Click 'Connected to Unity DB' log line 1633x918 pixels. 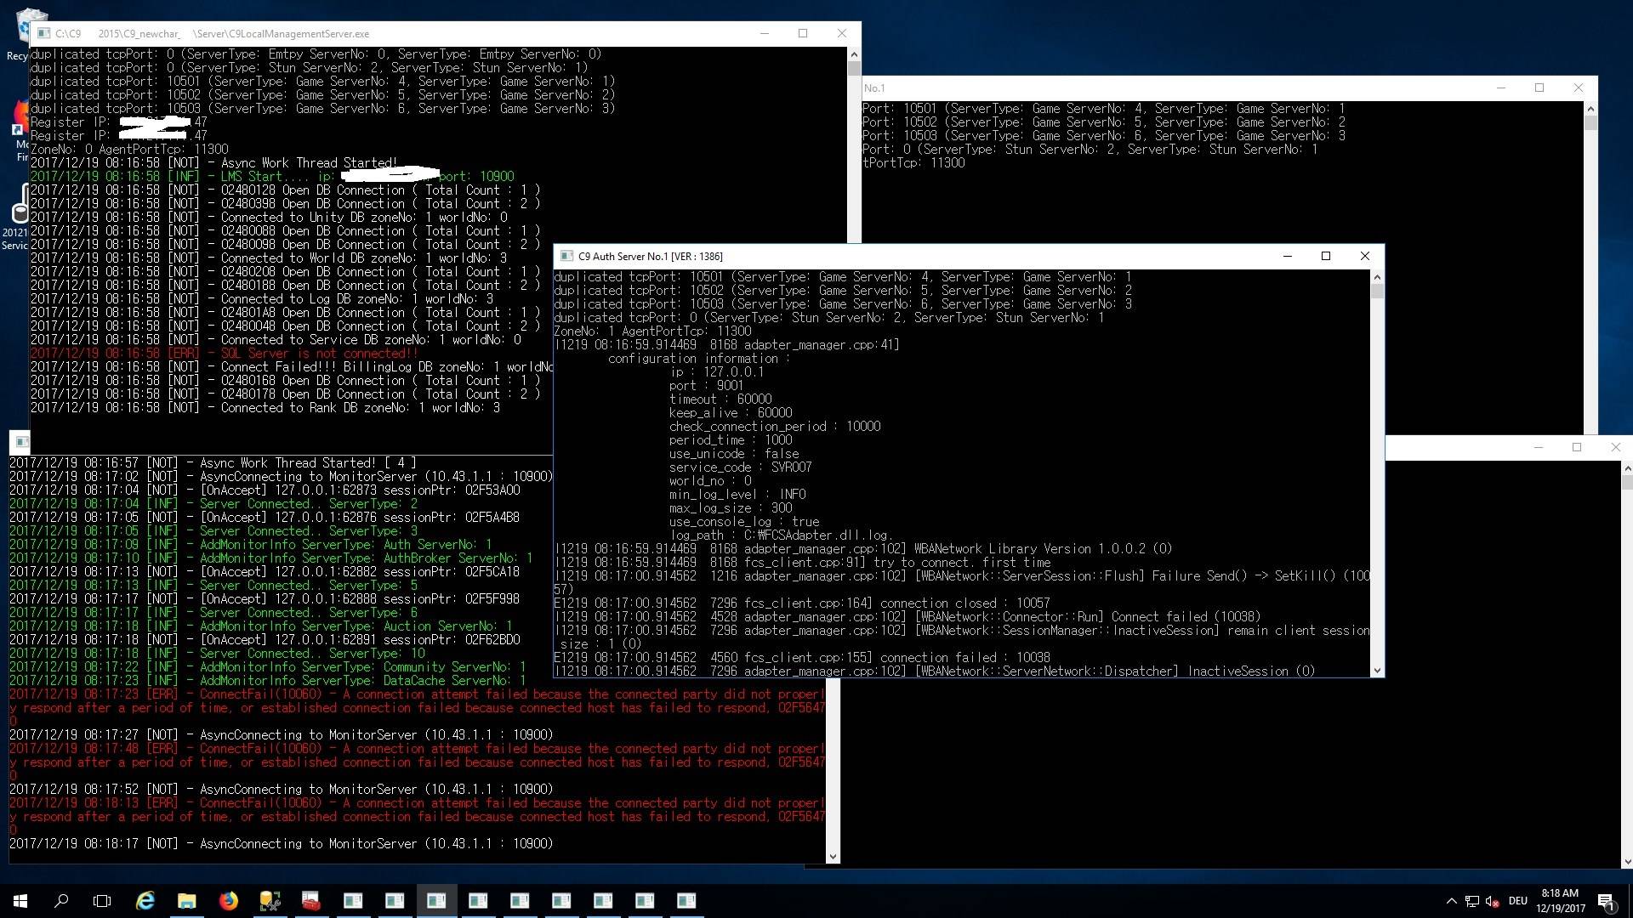269,218
